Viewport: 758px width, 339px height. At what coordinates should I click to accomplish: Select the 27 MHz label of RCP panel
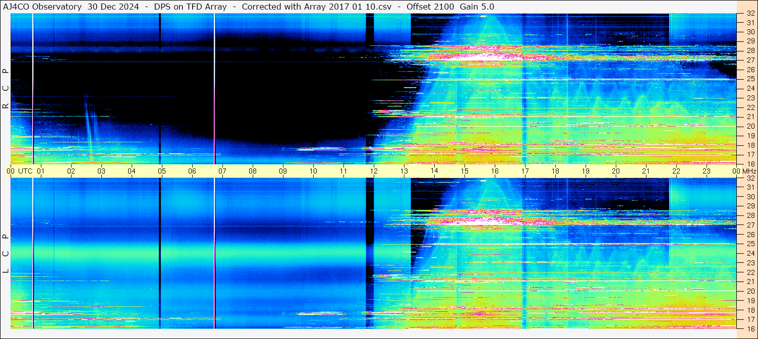click(750, 60)
